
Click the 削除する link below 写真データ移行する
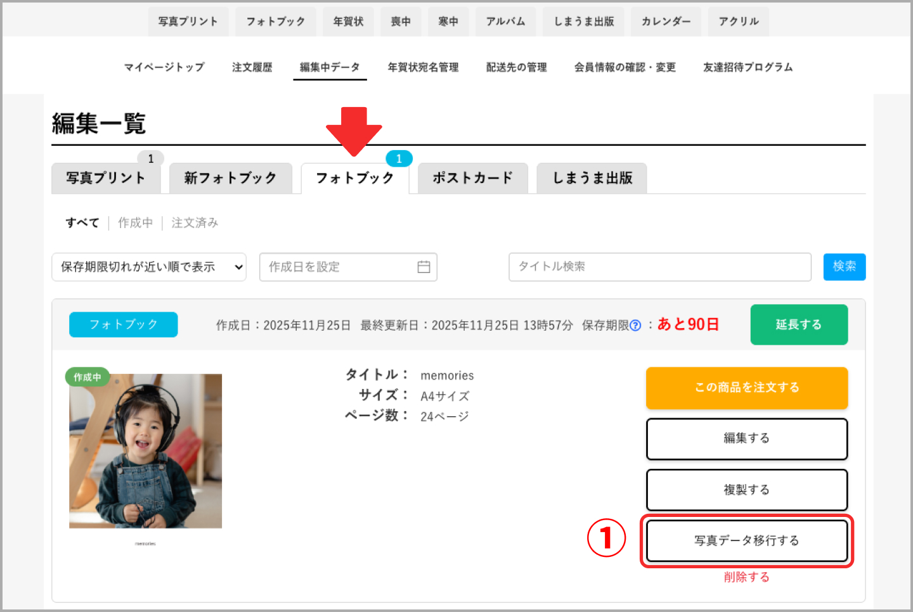(x=746, y=577)
